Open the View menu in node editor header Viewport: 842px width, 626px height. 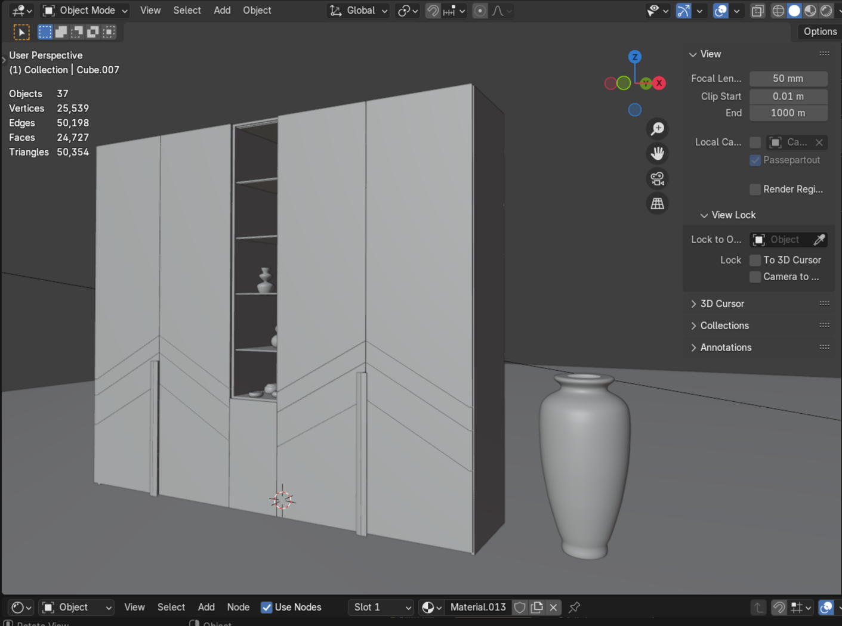(x=134, y=608)
